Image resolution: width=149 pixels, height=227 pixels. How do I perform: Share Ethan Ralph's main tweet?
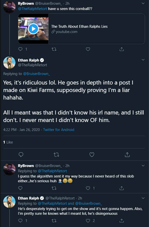click(127, 154)
